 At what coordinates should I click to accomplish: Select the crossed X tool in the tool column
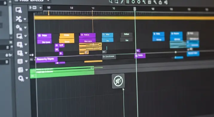click(x=19, y=19)
